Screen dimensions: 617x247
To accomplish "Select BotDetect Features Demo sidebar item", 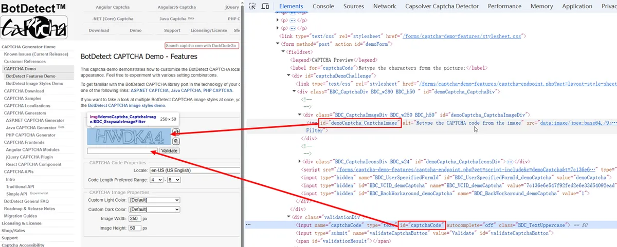I will pos(30,76).
